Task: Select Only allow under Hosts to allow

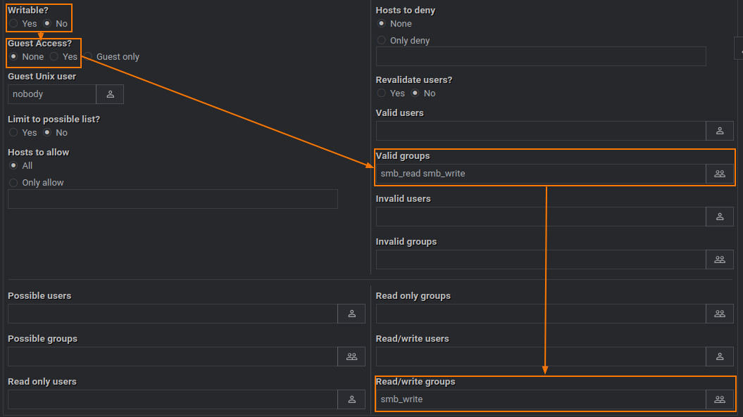Action: tap(14, 183)
